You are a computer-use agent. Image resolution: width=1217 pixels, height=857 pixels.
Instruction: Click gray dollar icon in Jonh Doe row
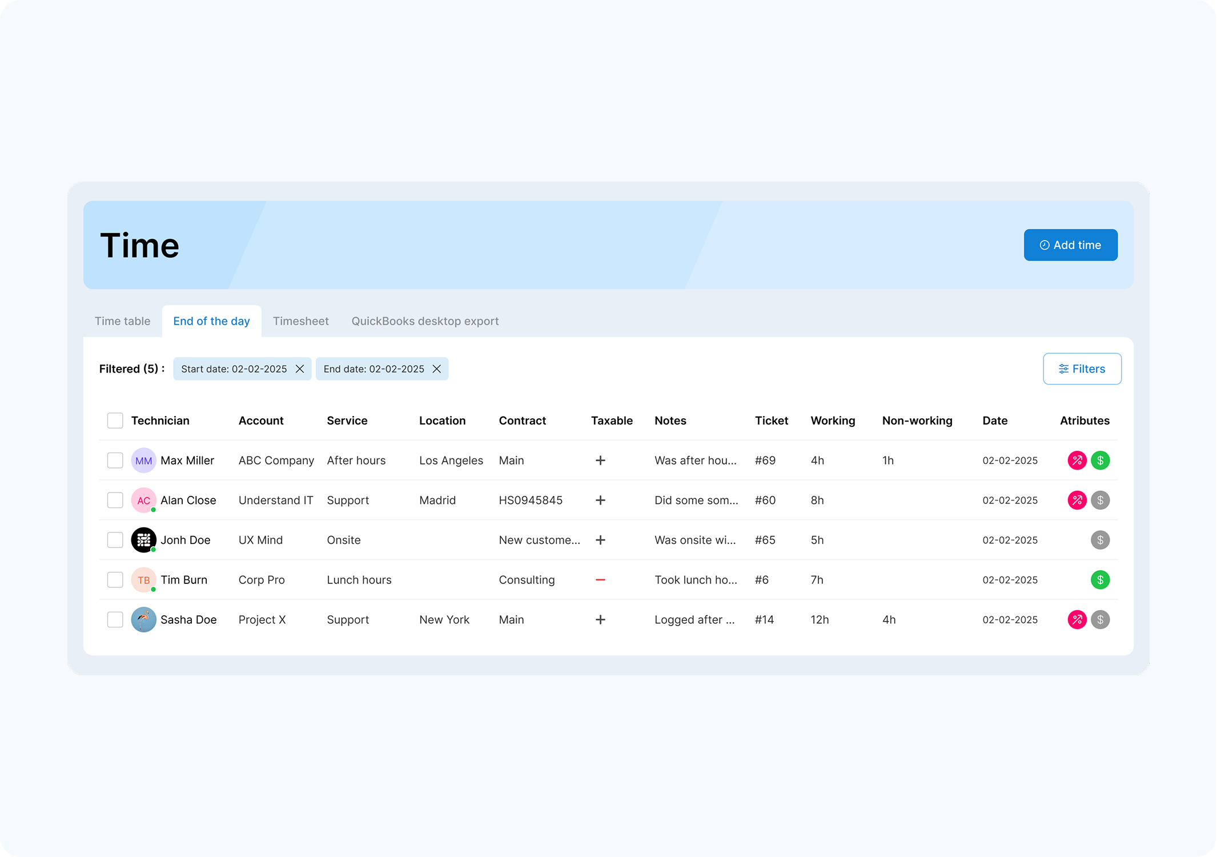click(x=1100, y=540)
